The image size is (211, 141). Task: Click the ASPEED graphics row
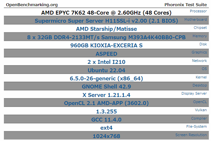(x=106, y=53)
